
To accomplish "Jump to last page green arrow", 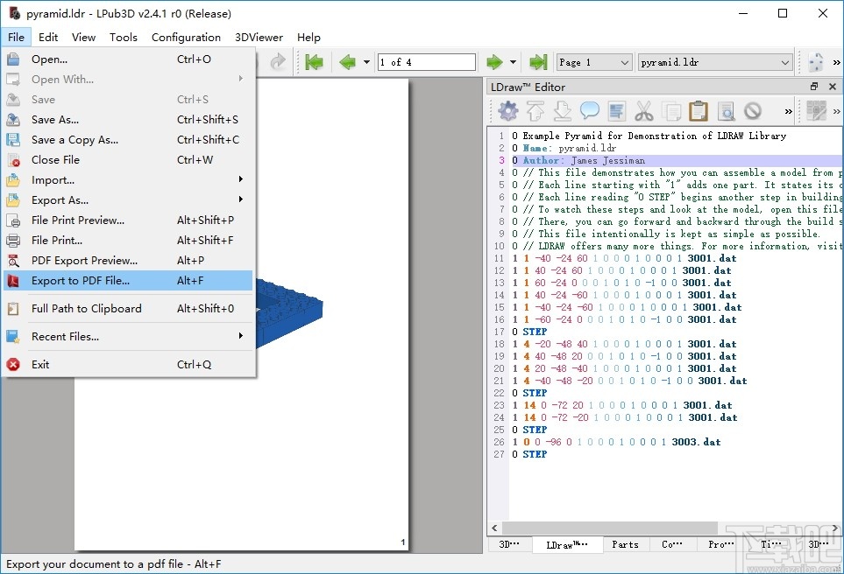I will 538,62.
